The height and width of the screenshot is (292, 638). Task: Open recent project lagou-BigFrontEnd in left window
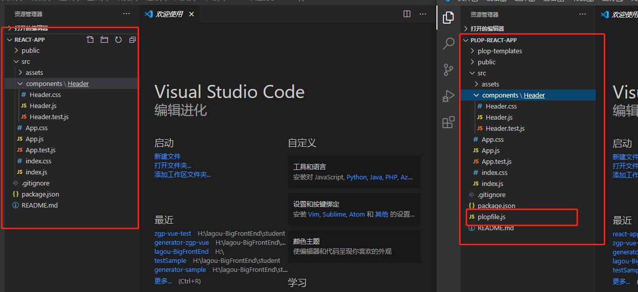click(181, 252)
